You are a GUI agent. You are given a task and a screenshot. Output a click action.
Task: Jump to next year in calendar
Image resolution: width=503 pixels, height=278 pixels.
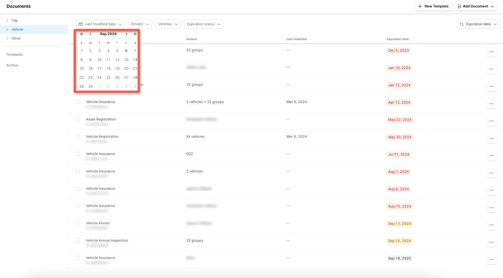tap(135, 34)
